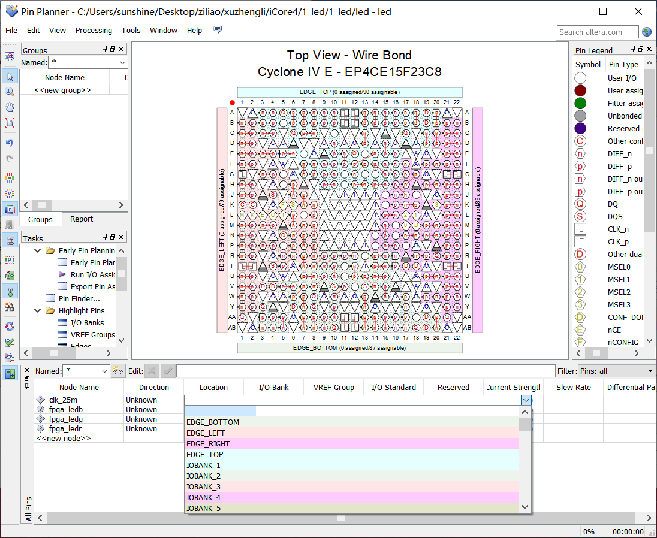
Task: Click the fit-to-window tool icon
Action: pos(10,123)
